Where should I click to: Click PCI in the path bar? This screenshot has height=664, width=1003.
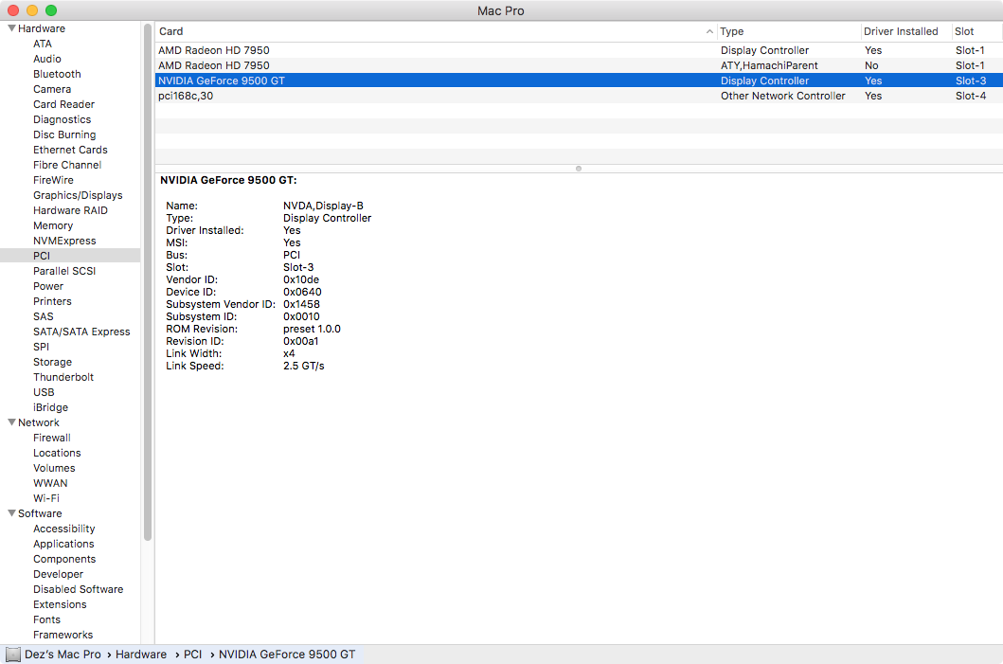click(192, 655)
